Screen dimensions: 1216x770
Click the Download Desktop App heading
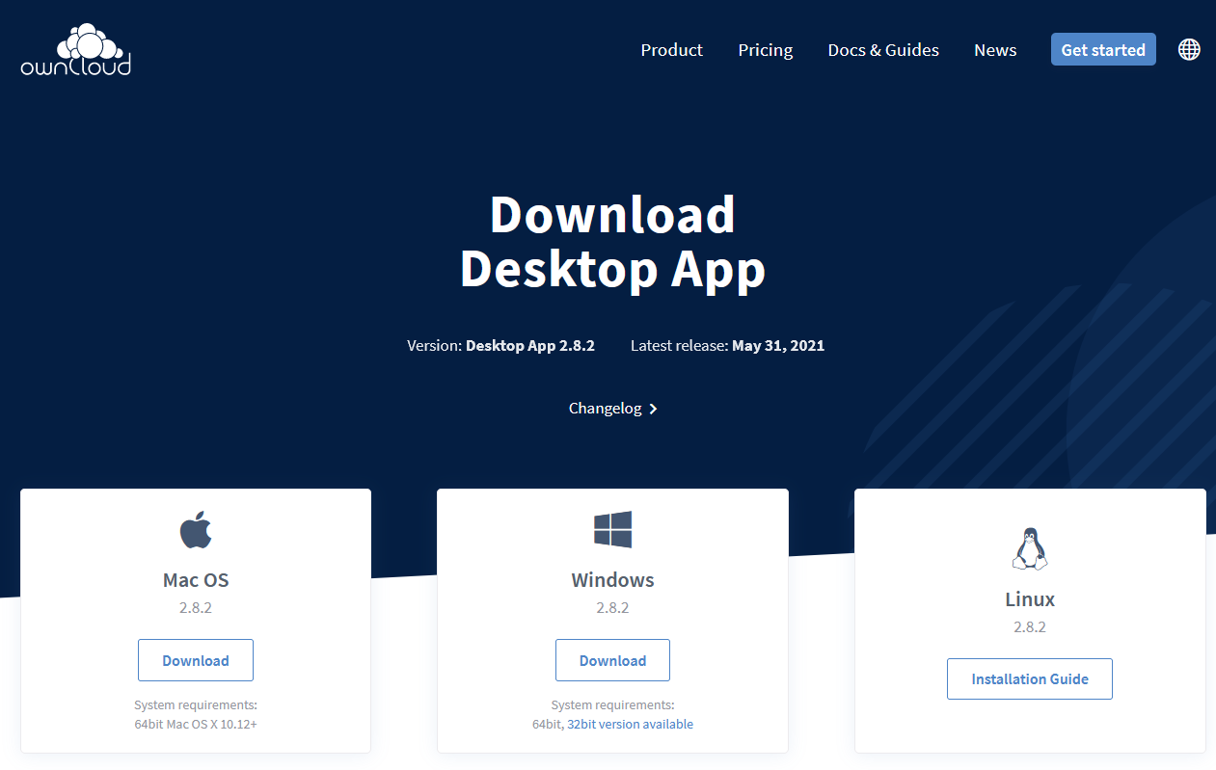[612, 242]
